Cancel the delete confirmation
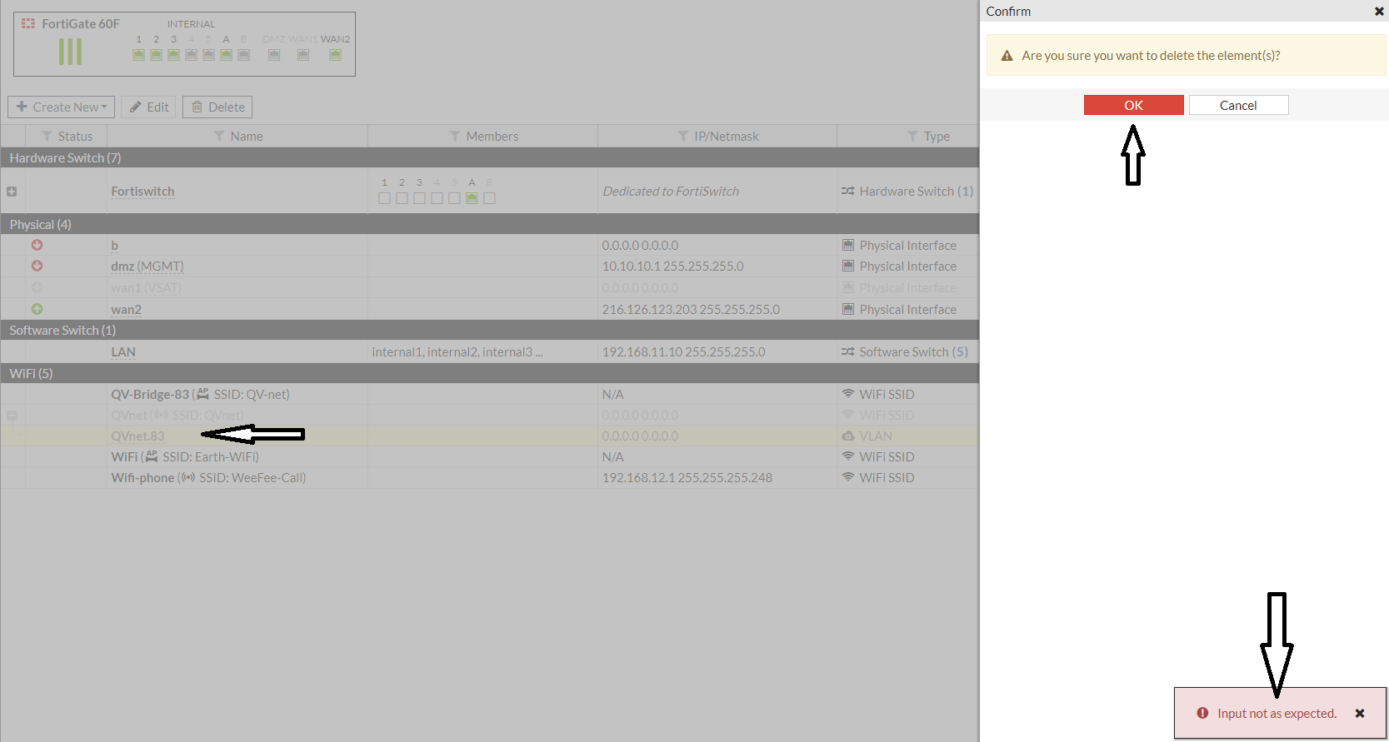 point(1238,105)
